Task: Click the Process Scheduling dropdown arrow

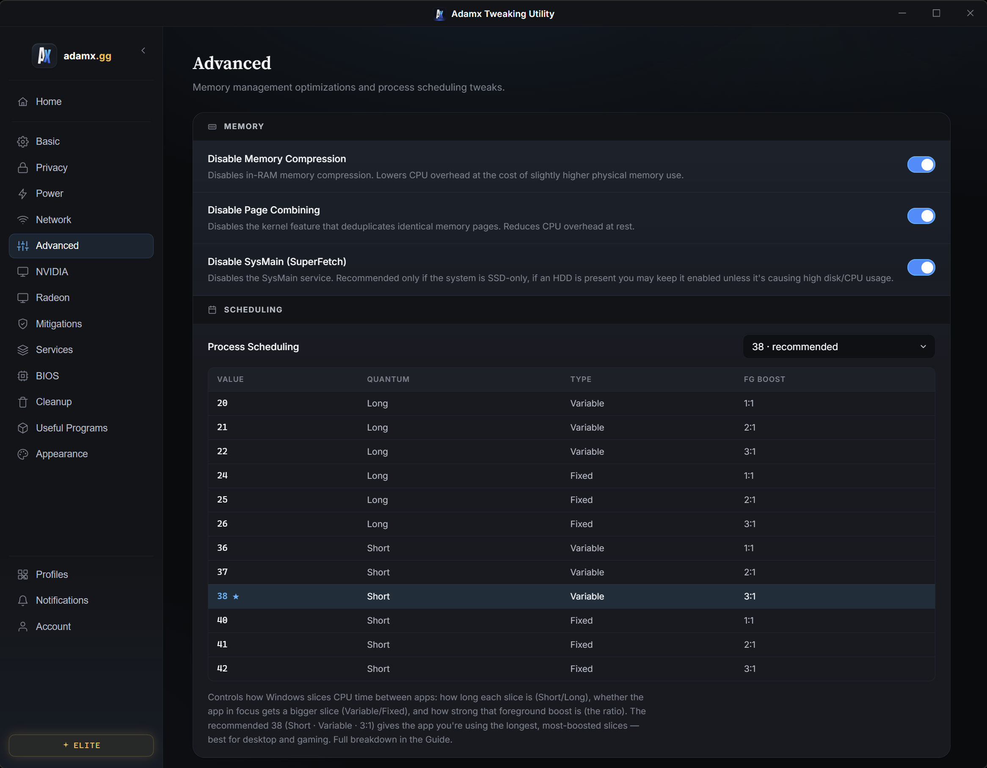Action: 923,347
